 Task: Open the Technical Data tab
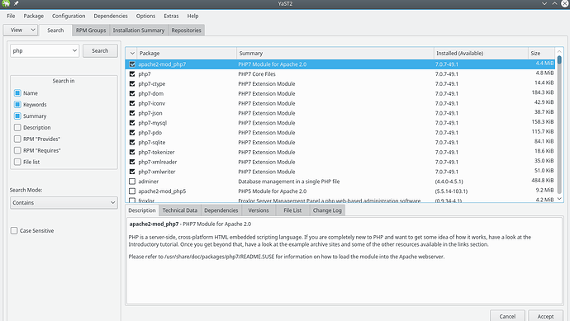(x=179, y=210)
